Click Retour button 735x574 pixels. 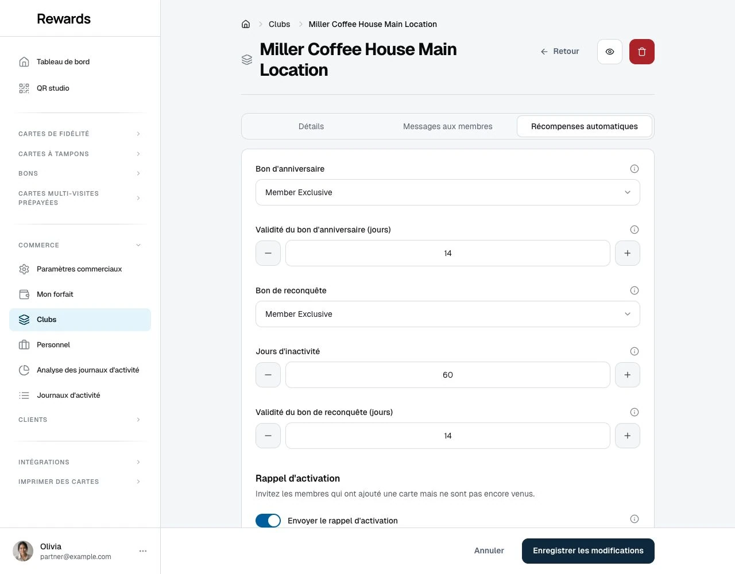click(x=560, y=51)
